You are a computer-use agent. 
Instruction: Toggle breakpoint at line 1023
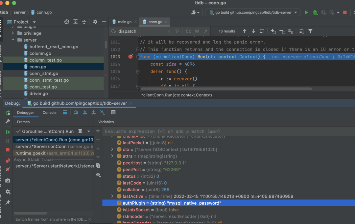(130, 57)
